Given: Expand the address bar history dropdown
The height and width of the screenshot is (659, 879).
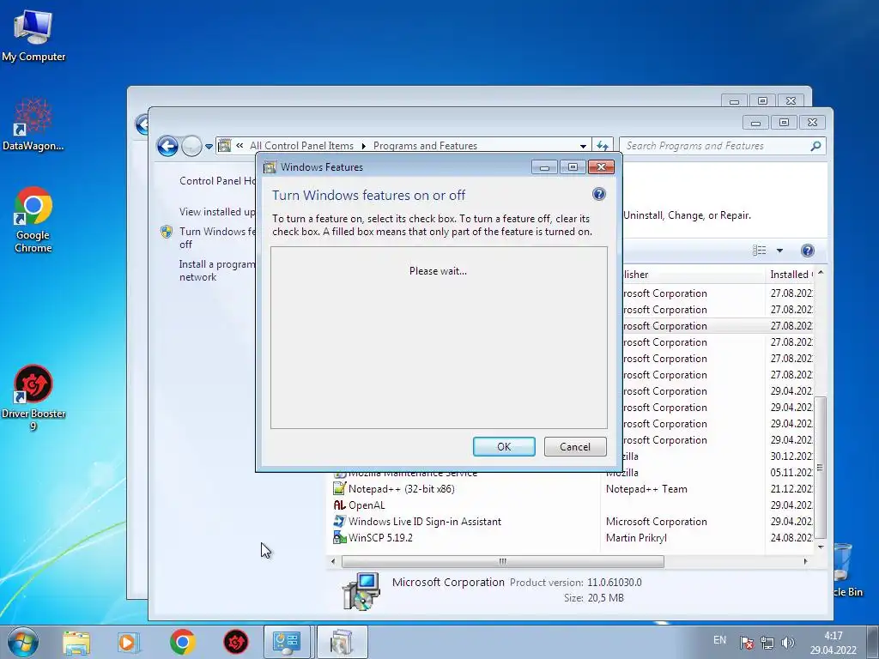Looking at the screenshot, I should [x=583, y=146].
